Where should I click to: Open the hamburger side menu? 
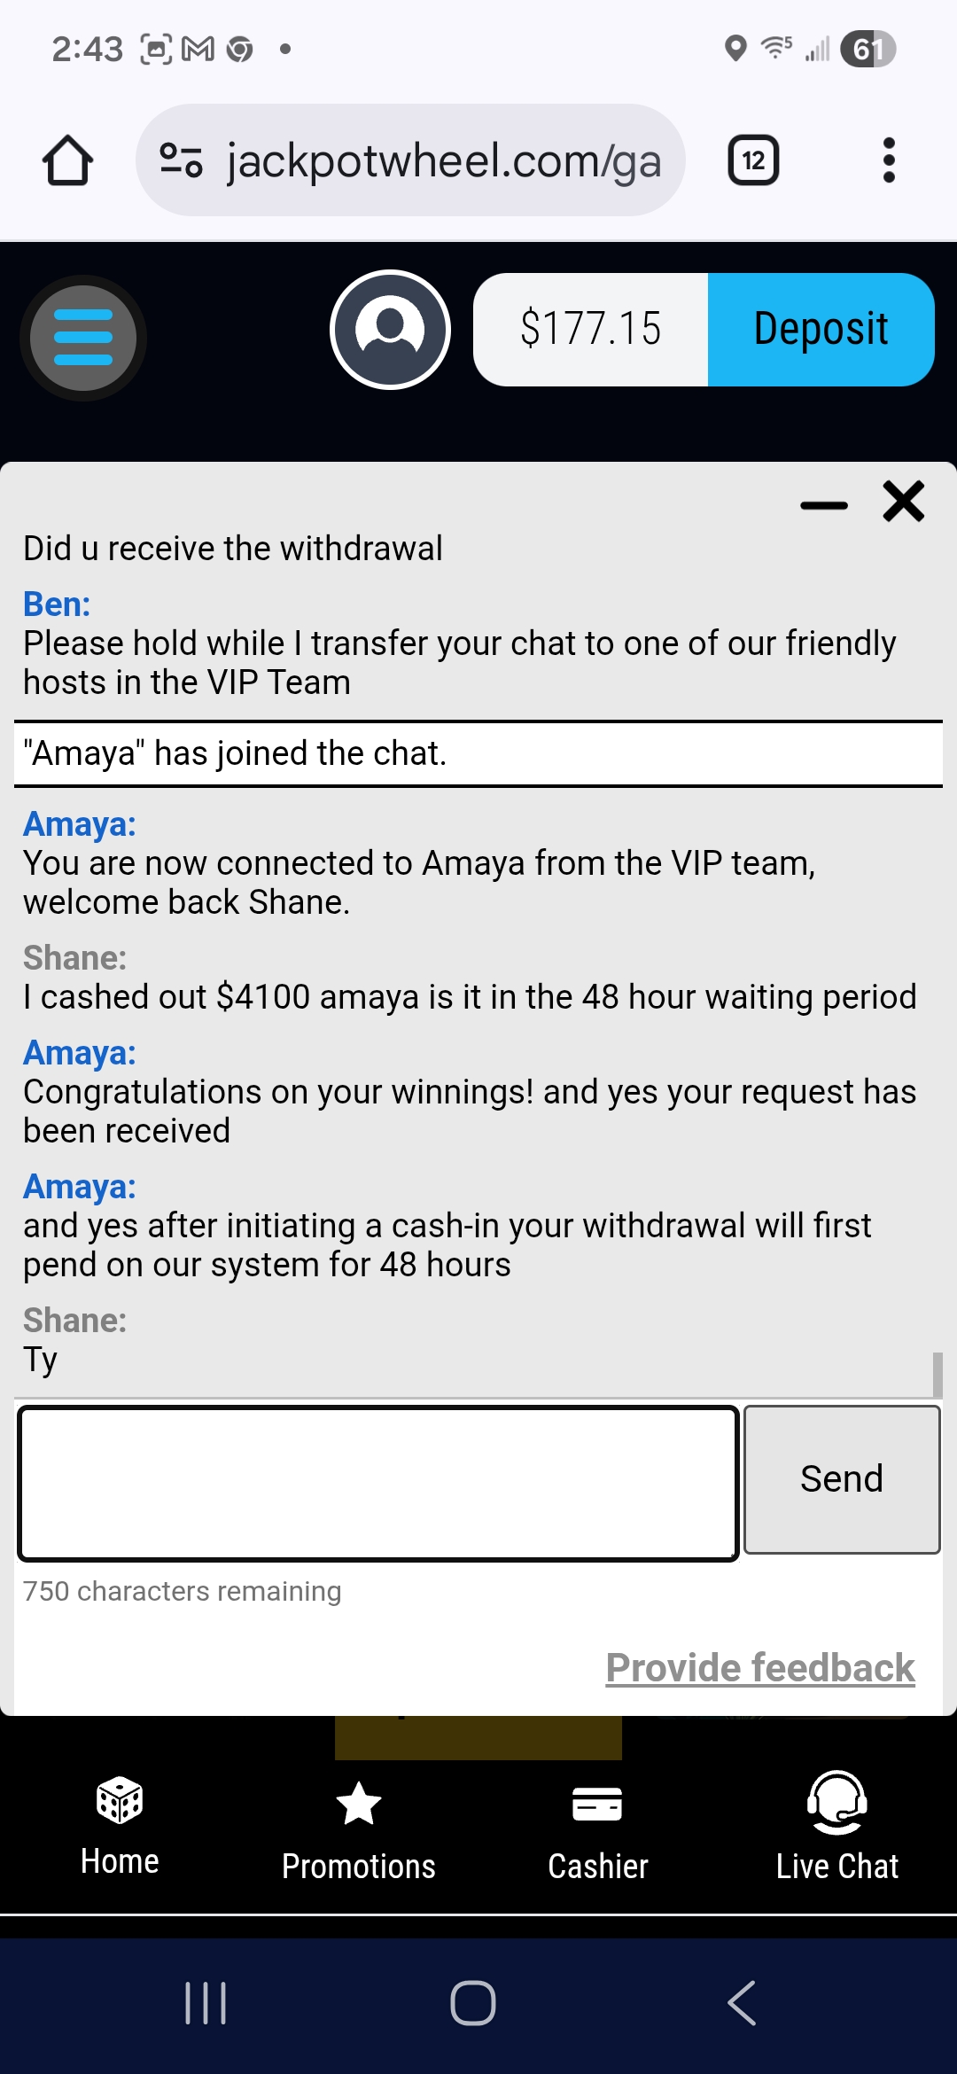click(83, 338)
